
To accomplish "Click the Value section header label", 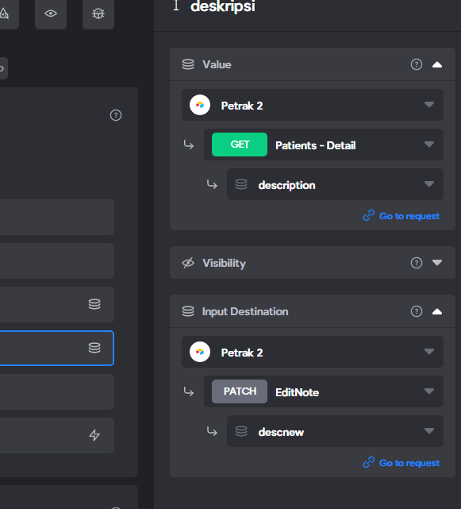I will pos(217,64).
